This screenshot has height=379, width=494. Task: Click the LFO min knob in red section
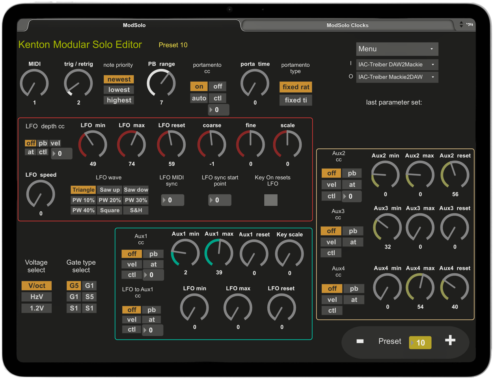[x=93, y=144]
